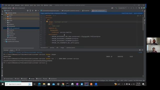Viewport: 160px width, 90px height.
Task: Open Google Chrome from taskbar
Action: (63, 84)
